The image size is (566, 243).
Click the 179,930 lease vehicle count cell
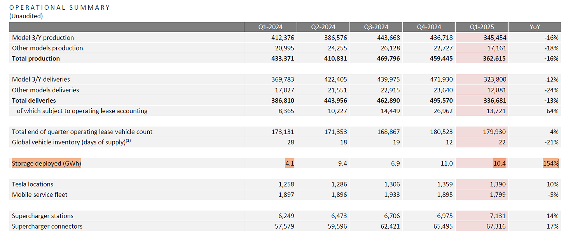click(494, 132)
